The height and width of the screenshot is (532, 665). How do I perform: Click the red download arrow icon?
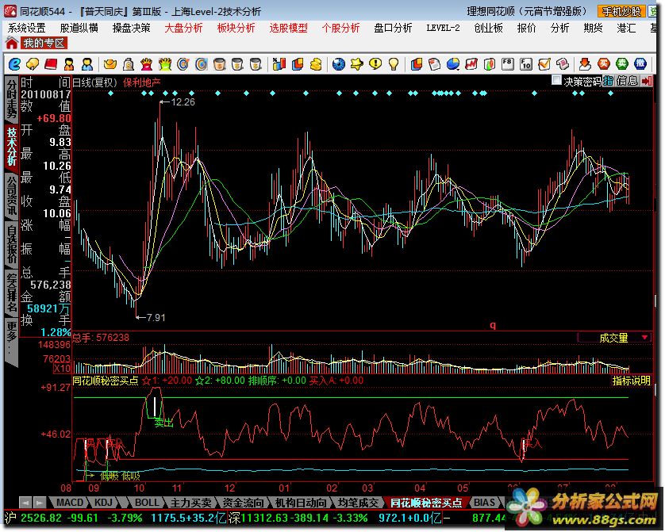pos(585,64)
